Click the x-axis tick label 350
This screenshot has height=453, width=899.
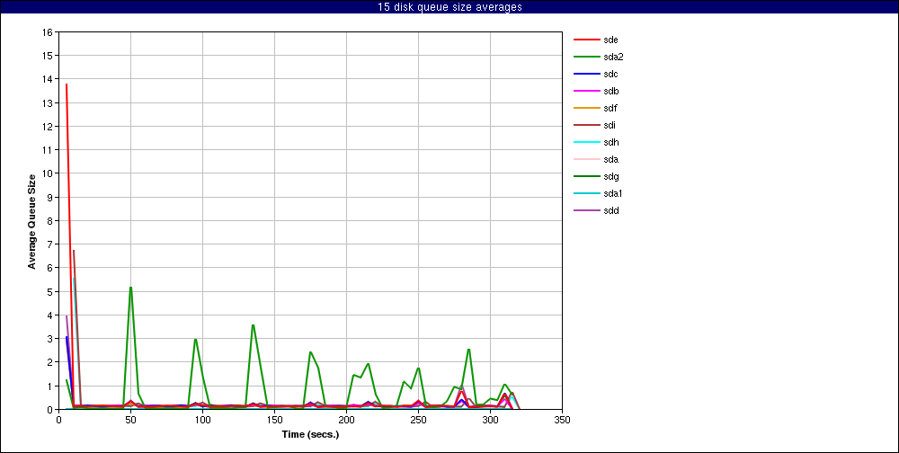562,420
